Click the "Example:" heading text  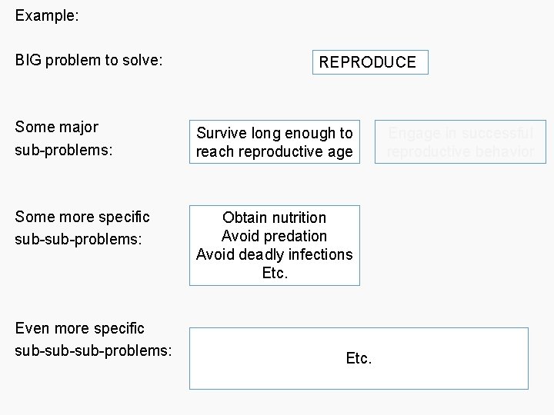click(47, 15)
